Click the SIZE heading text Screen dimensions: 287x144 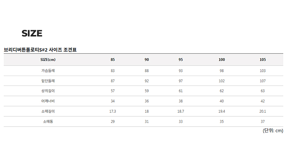coord(32,33)
